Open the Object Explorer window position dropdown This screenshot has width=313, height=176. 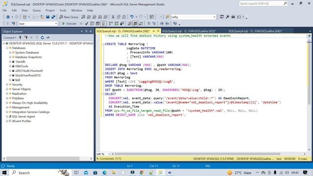point(82,31)
